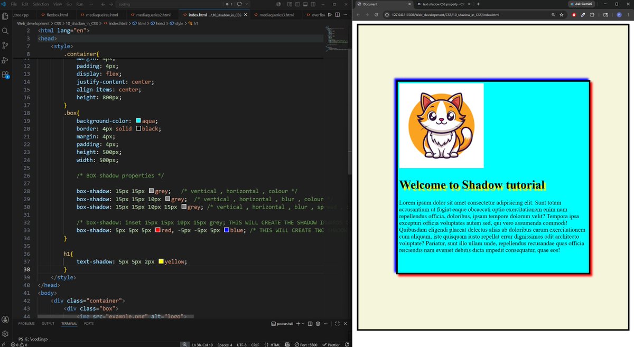The height and width of the screenshot is (347, 634).
Task: Navigate back using the VS Code arrow
Action: coord(104,4)
